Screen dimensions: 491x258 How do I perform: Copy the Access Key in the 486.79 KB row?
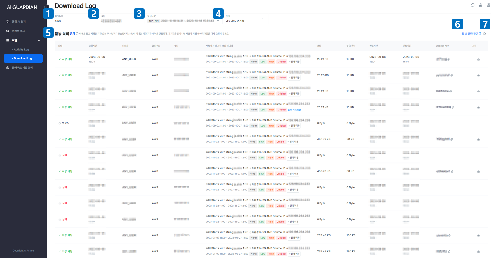tap(452, 139)
